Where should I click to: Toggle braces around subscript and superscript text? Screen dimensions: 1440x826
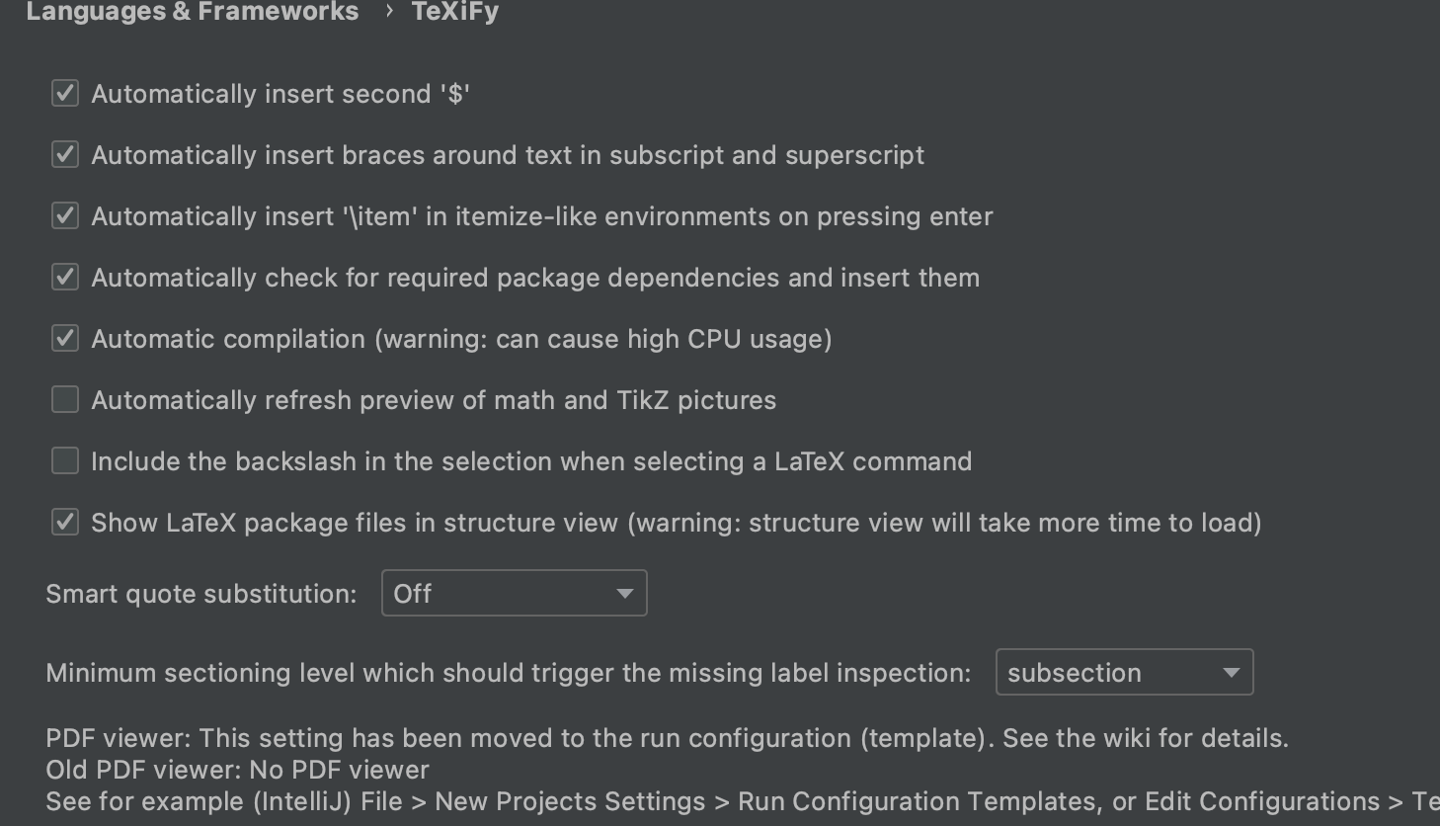(x=64, y=154)
